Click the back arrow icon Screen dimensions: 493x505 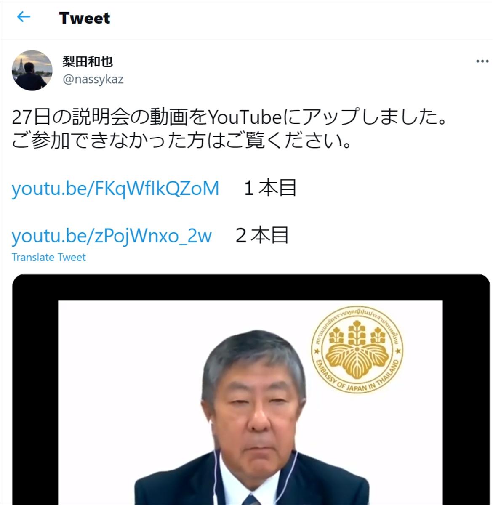(24, 17)
